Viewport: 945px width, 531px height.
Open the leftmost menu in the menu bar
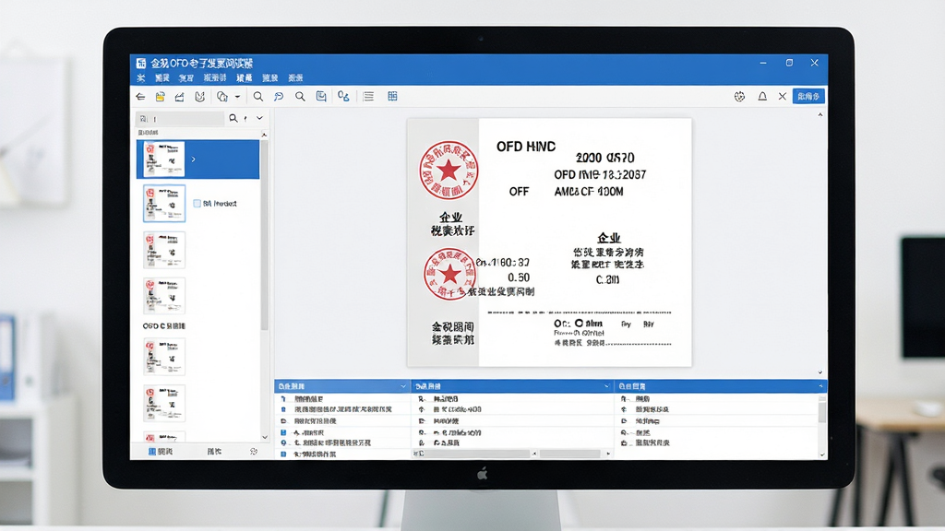141,78
